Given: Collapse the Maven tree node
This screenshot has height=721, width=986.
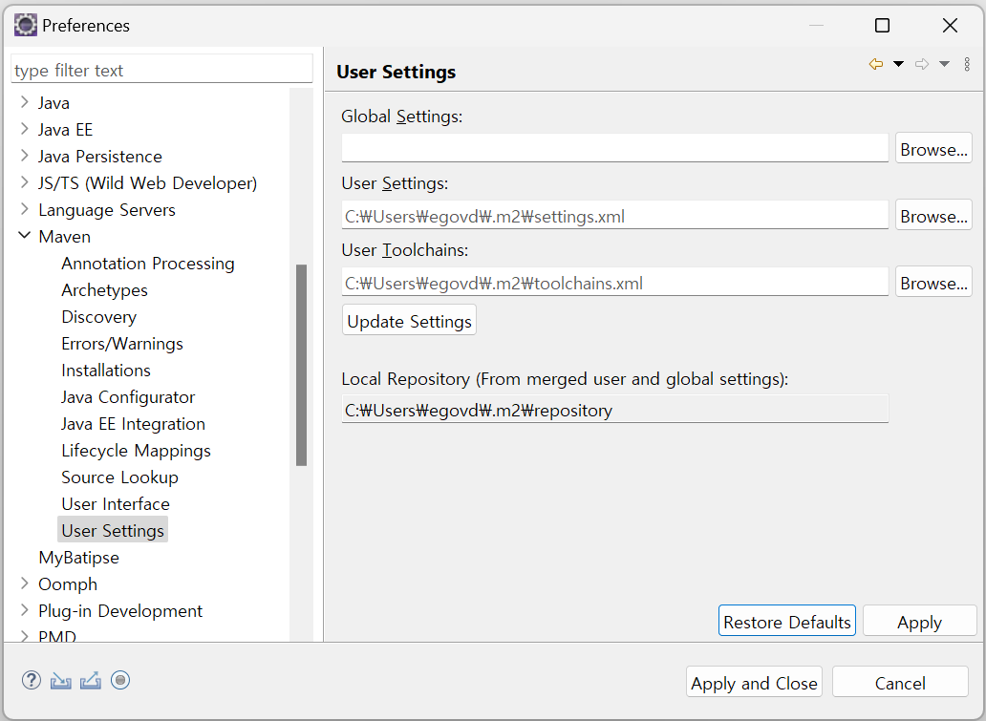Looking at the screenshot, I should pos(24,236).
